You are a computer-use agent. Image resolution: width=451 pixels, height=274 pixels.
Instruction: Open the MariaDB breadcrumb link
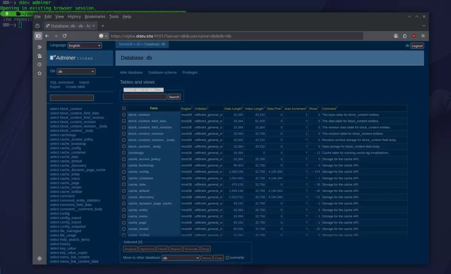[x=126, y=44]
